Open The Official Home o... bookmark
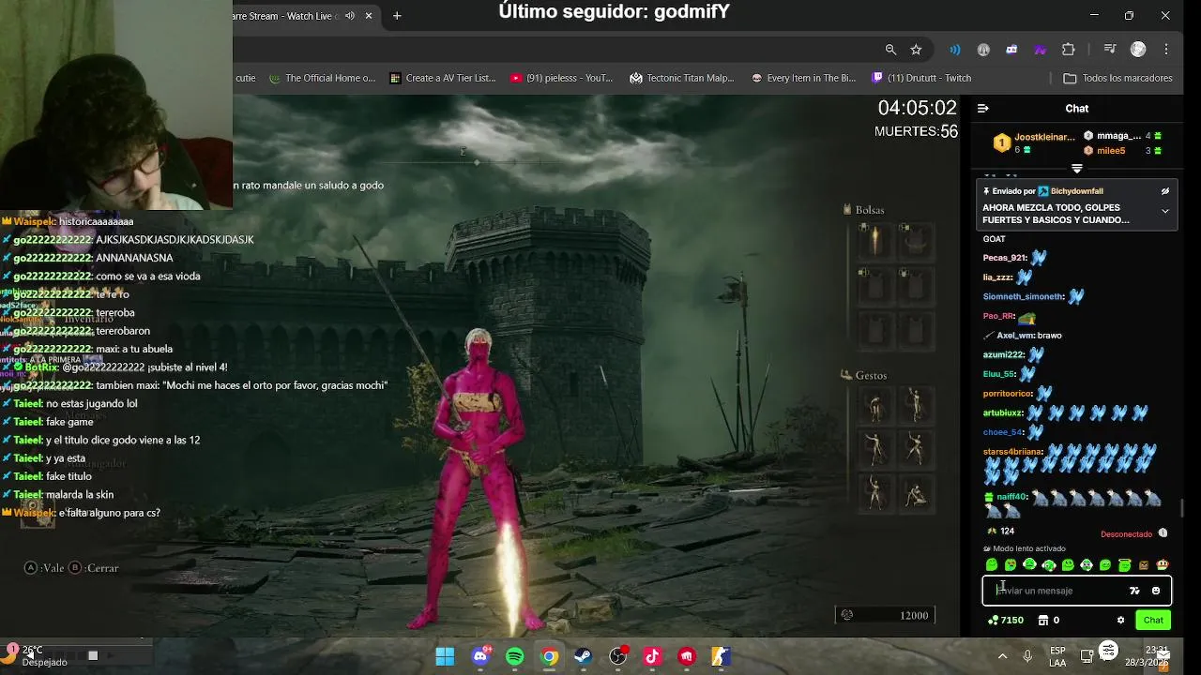Screen dimensions: 1201x675 click(x=322, y=78)
